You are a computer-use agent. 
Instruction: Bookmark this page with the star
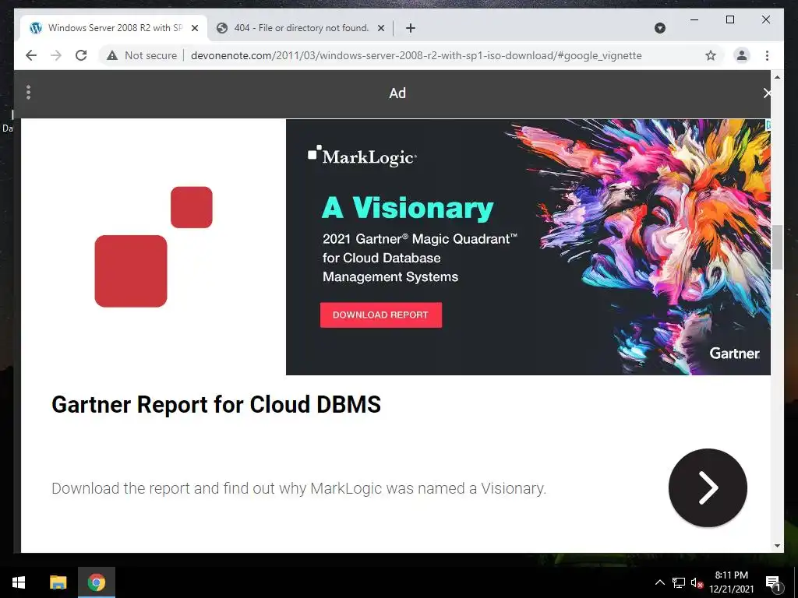coord(711,55)
